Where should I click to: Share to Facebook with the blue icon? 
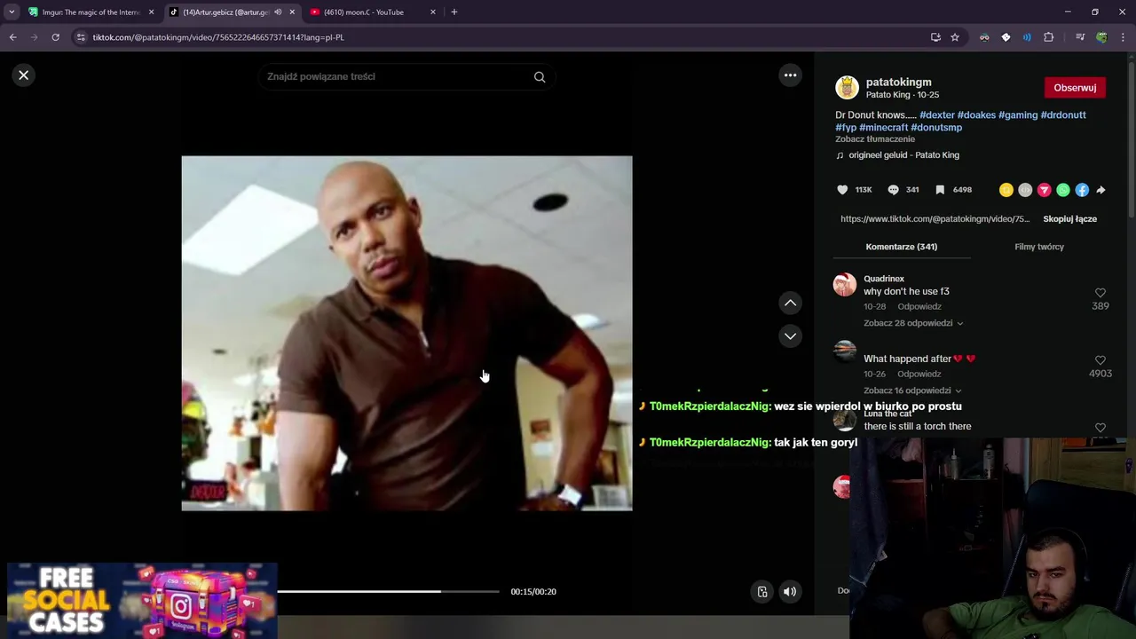pos(1082,190)
